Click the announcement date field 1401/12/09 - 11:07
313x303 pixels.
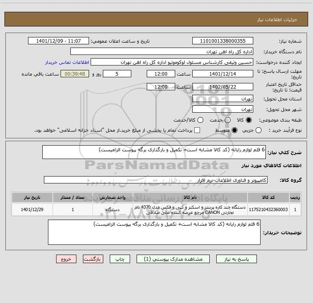pyautogui.click(x=59, y=41)
